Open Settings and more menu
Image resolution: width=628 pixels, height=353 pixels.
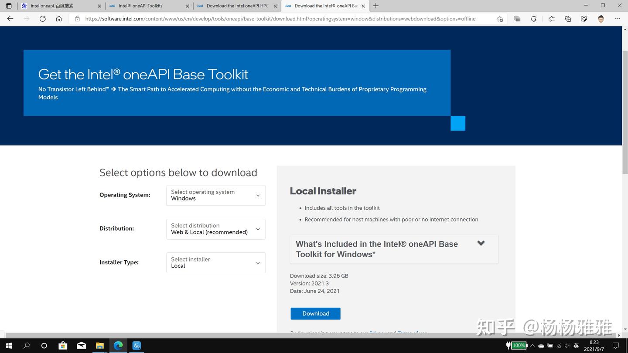(x=618, y=19)
